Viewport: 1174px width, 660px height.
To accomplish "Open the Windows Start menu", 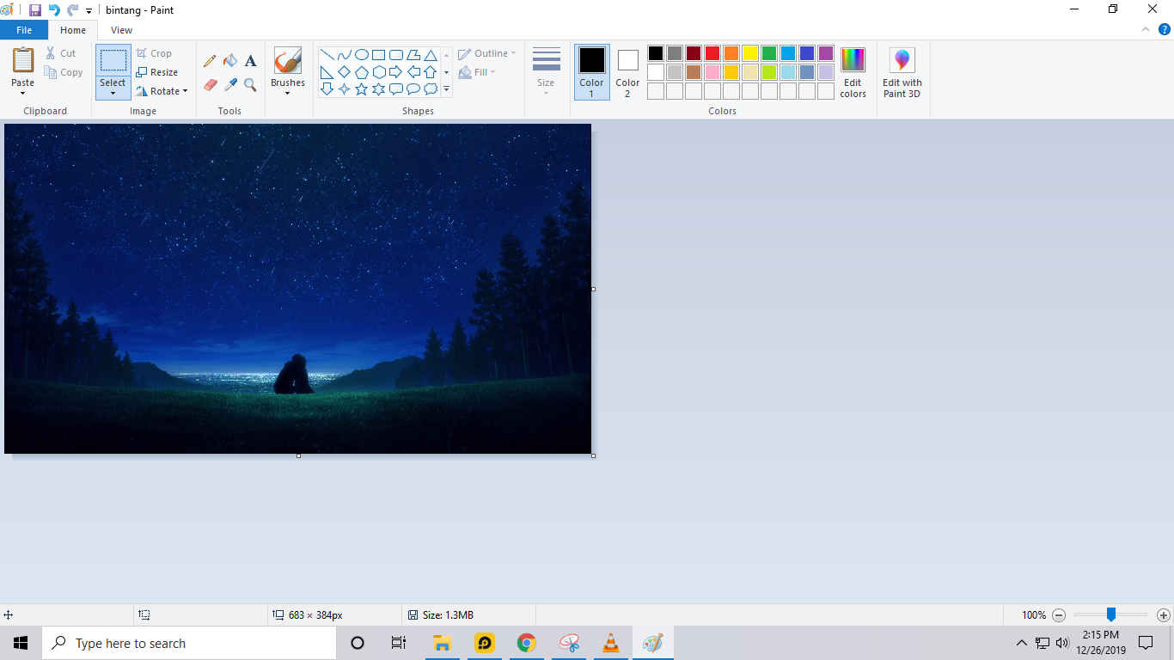I will pyautogui.click(x=21, y=643).
